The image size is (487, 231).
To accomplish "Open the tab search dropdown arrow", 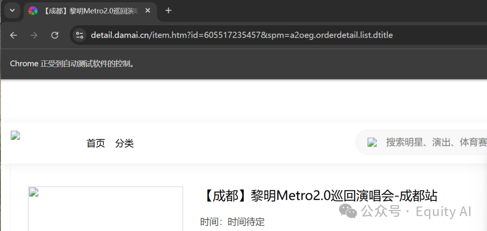I will click(x=12, y=10).
